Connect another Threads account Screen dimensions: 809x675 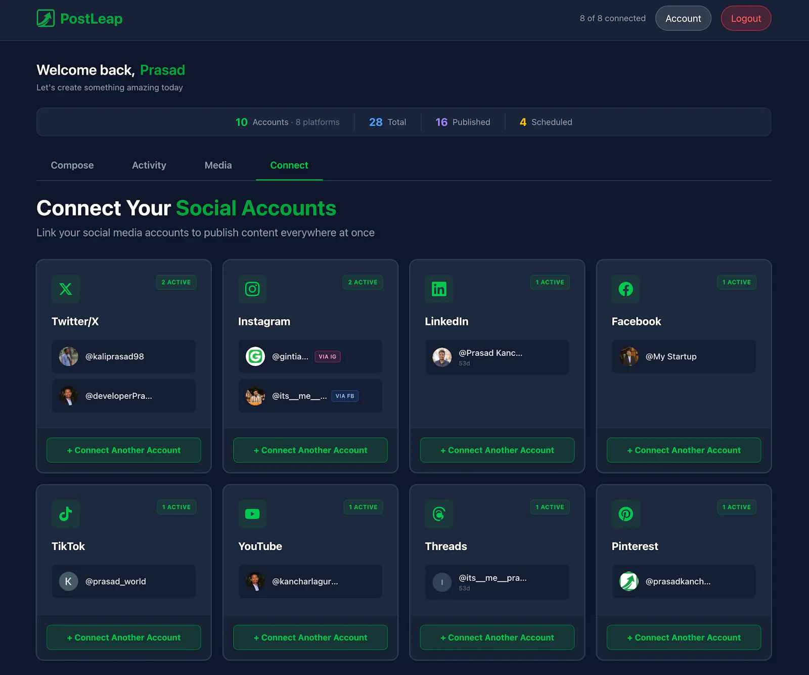497,638
